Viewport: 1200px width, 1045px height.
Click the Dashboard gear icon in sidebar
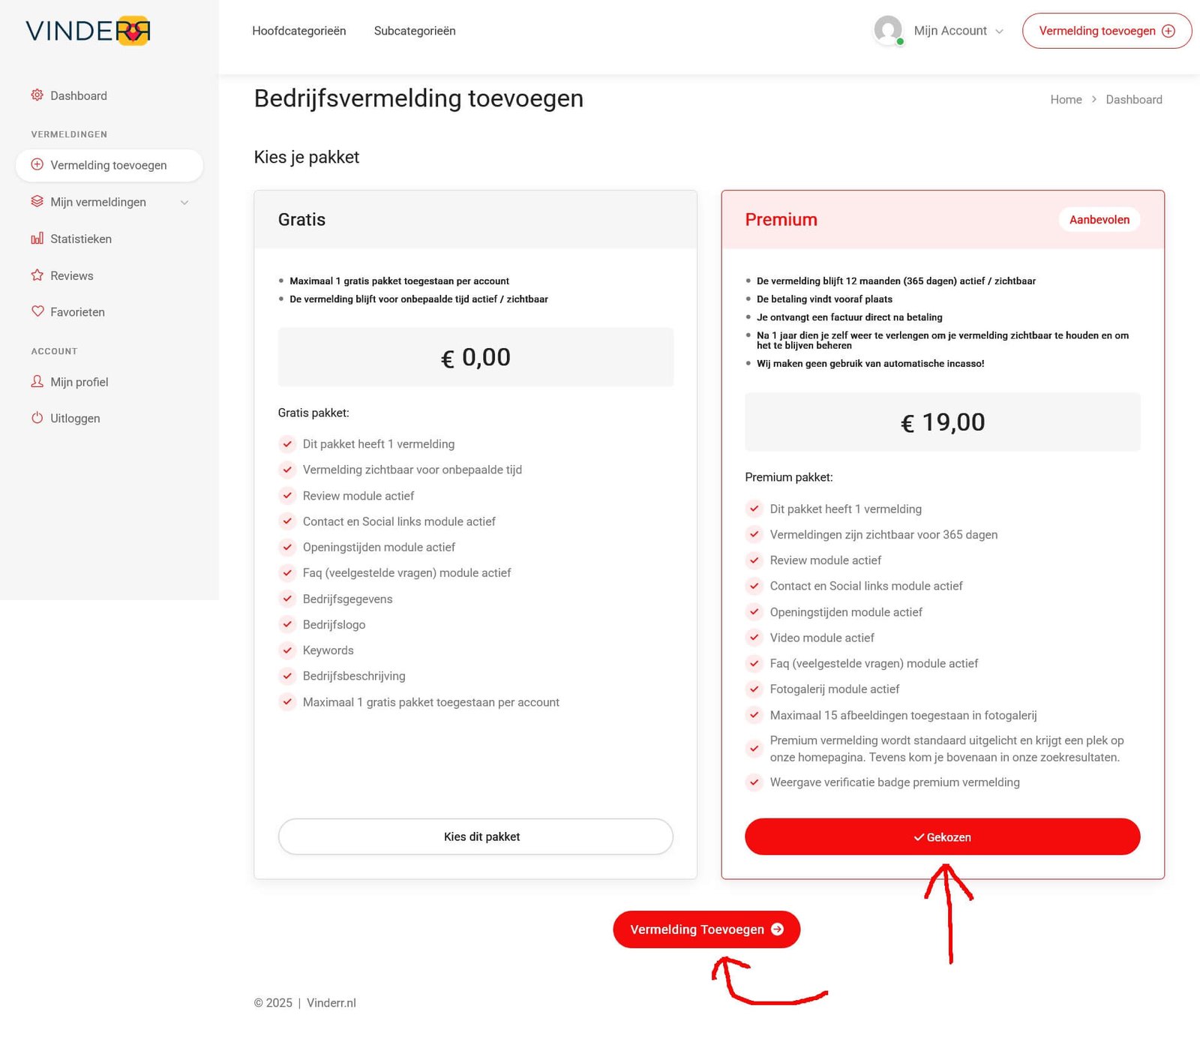point(37,95)
